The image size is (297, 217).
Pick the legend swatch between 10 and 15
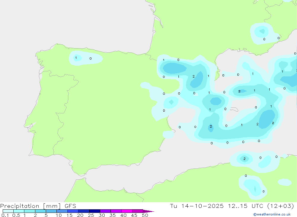(62, 211)
